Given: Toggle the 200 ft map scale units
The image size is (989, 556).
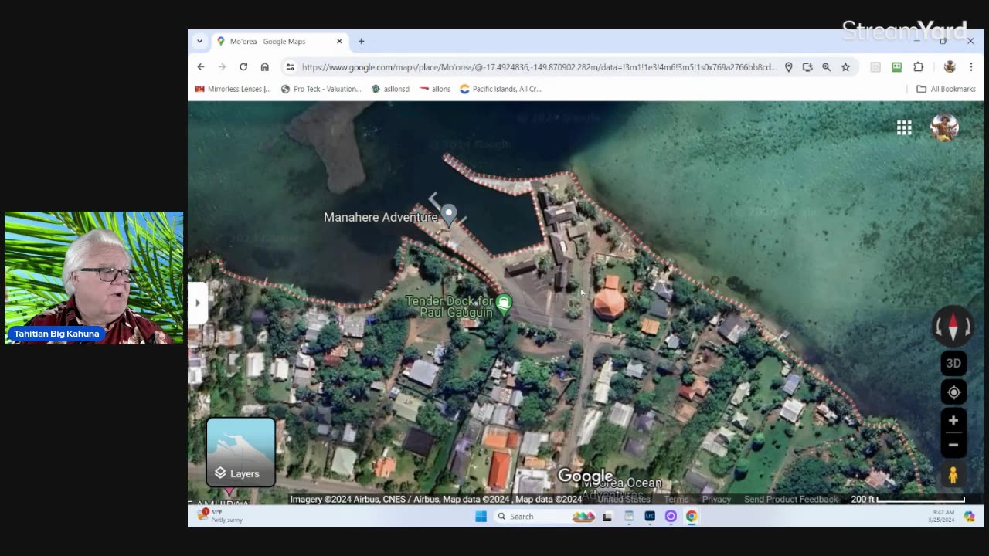Looking at the screenshot, I should point(907,500).
